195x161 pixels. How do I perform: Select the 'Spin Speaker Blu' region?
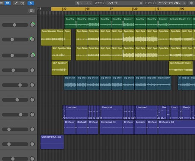(61, 53)
